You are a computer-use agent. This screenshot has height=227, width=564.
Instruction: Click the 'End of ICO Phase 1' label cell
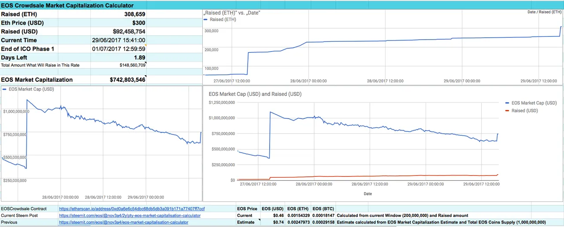(28, 49)
